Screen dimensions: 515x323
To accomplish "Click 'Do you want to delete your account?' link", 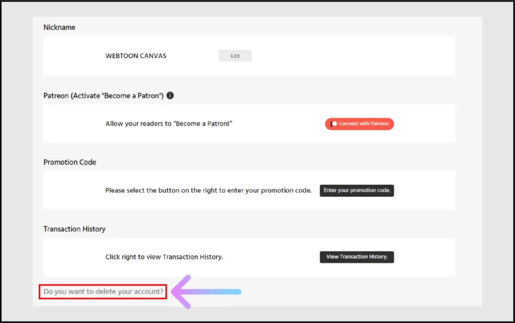I will coord(103,291).
